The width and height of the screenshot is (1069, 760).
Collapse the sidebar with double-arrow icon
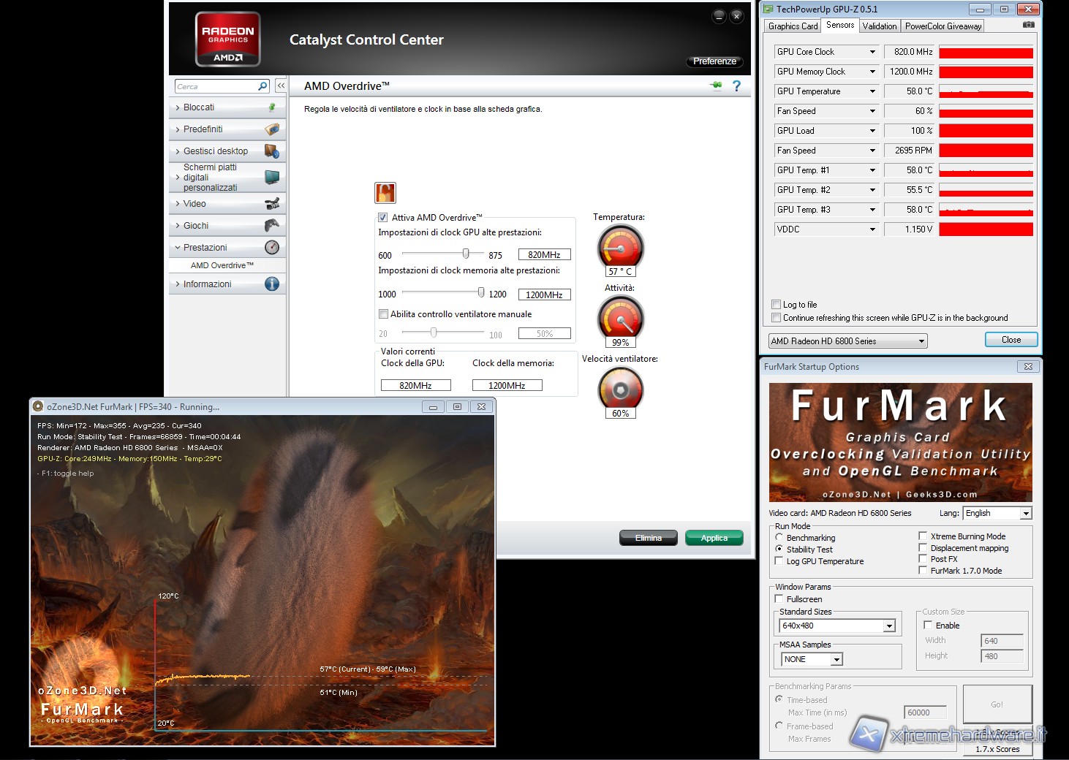(x=281, y=86)
